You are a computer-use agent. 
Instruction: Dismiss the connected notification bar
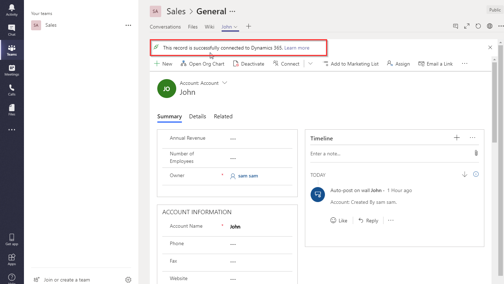coord(490,47)
